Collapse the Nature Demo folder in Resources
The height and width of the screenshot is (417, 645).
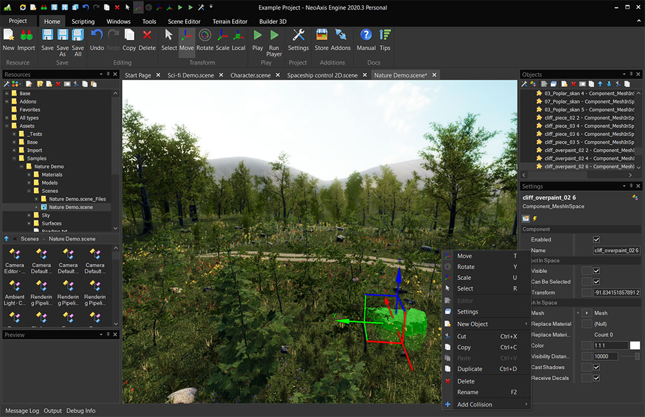coord(21,166)
